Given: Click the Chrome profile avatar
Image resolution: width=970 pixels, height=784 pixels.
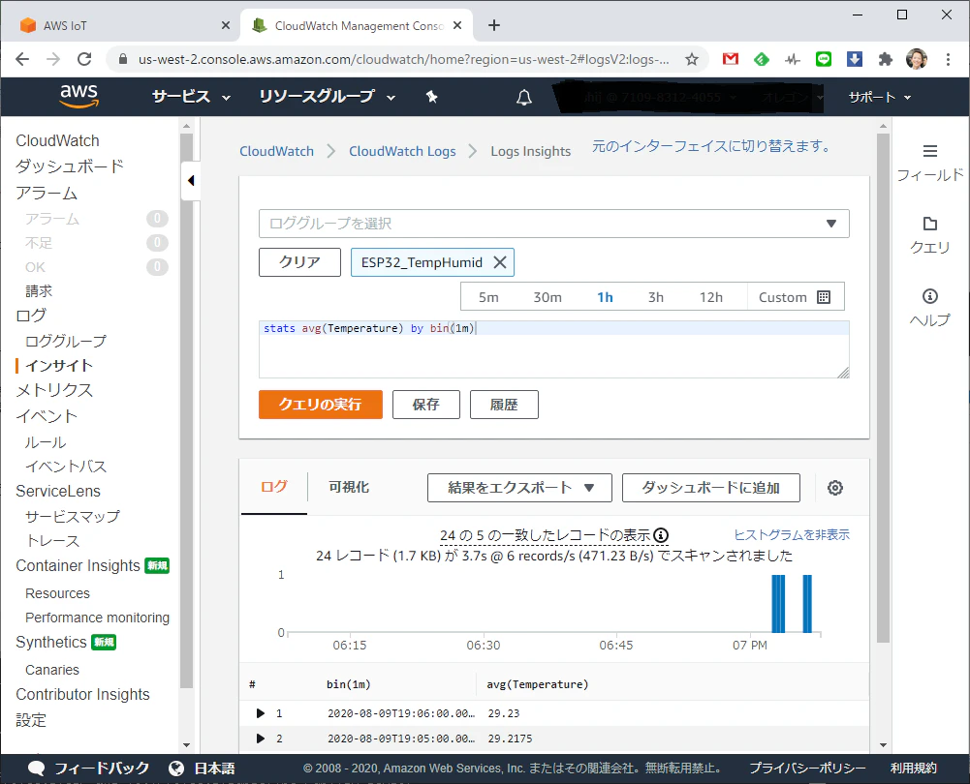Looking at the screenshot, I should click(x=916, y=59).
